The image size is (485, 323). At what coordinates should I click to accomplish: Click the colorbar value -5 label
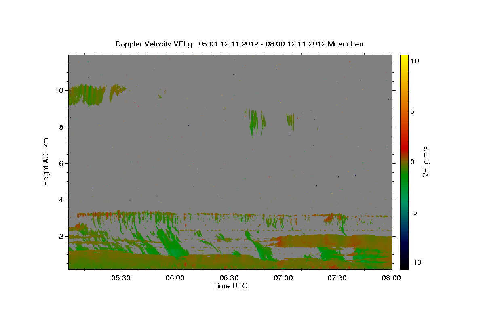(x=414, y=212)
